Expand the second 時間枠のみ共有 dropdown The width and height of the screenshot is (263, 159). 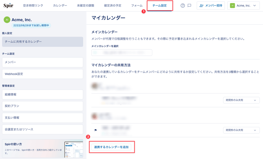[x=241, y=130]
